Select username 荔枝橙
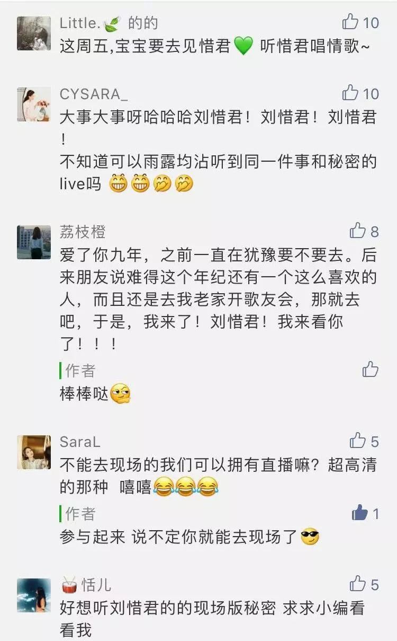 83,232
